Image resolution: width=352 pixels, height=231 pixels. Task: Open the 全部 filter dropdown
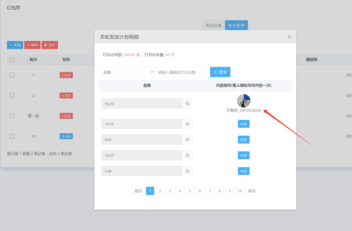126,72
